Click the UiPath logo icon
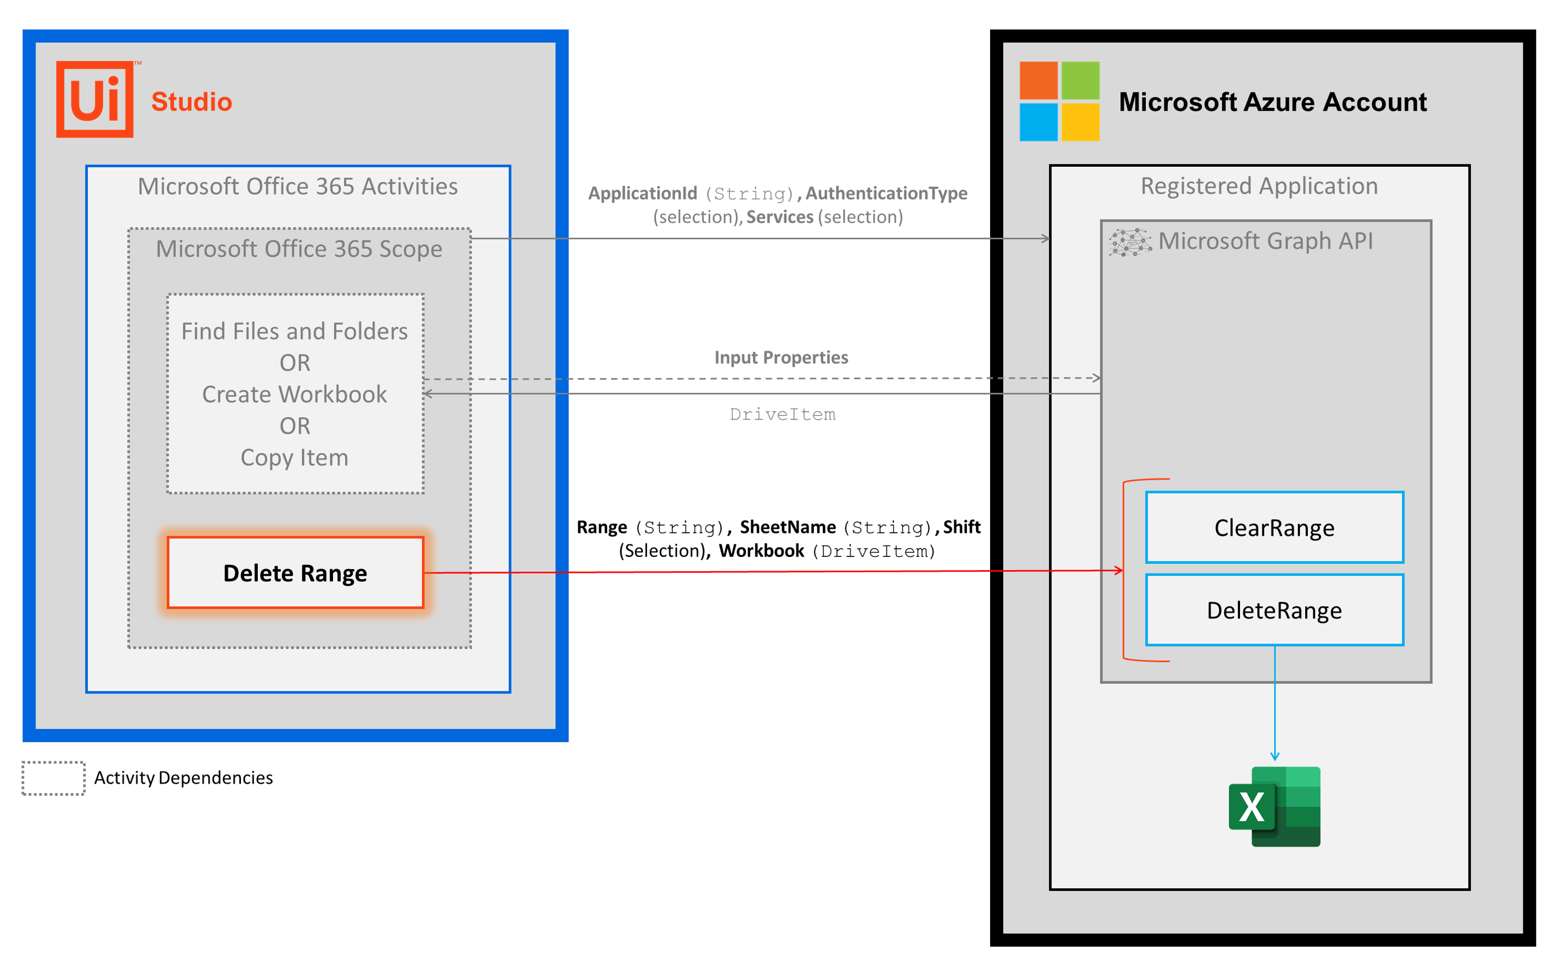1563x963 pixels. click(x=95, y=100)
